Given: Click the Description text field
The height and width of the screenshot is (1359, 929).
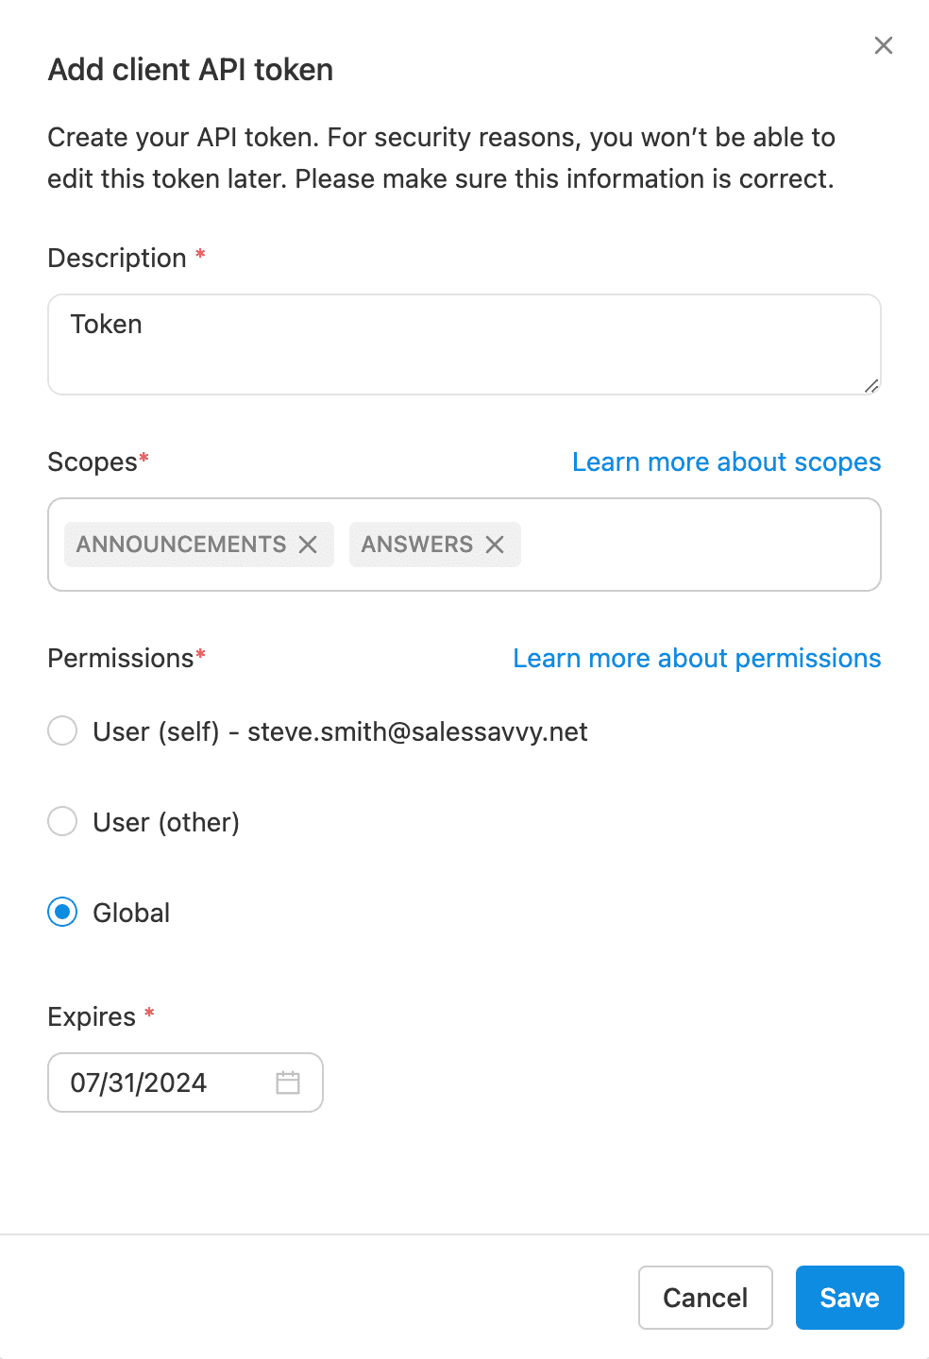Looking at the screenshot, I should pyautogui.click(x=464, y=344).
